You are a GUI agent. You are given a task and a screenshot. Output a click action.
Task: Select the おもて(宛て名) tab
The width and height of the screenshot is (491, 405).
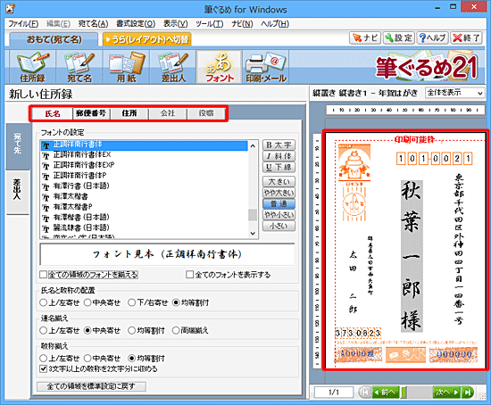[54, 39]
